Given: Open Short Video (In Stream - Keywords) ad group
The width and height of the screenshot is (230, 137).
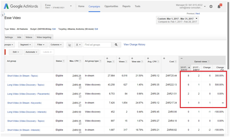Looking at the screenshot, I should click(x=24, y=103).
